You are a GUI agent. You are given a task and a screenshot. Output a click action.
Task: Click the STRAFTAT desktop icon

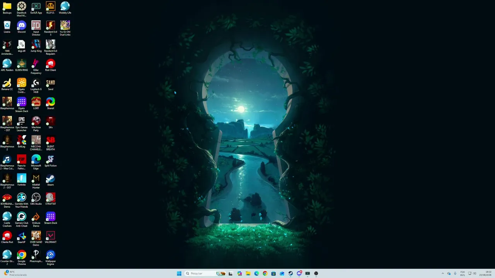pos(51,199)
